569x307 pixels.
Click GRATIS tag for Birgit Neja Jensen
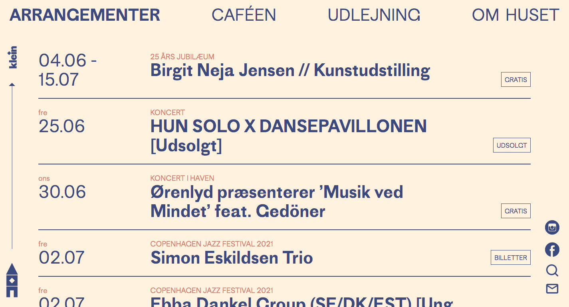click(515, 80)
